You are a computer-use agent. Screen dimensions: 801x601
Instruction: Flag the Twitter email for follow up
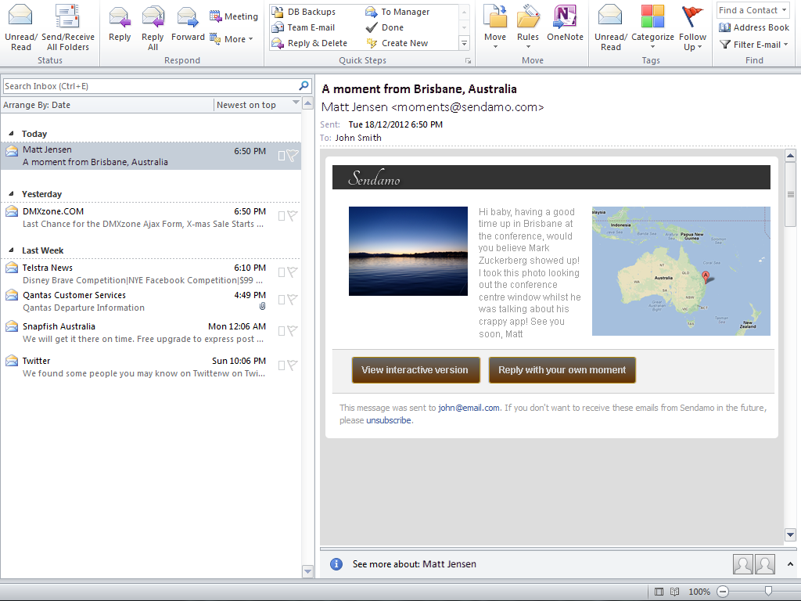(x=292, y=365)
